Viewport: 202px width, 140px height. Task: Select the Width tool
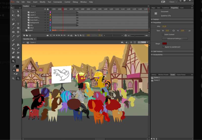(18, 53)
